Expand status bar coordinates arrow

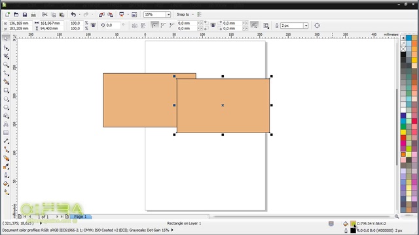(x=41, y=223)
